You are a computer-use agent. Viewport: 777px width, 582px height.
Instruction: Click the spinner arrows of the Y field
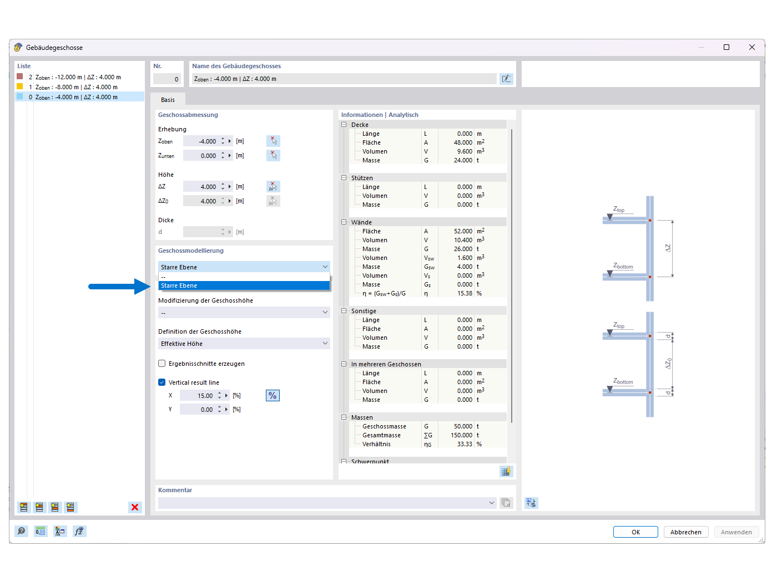(220, 410)
